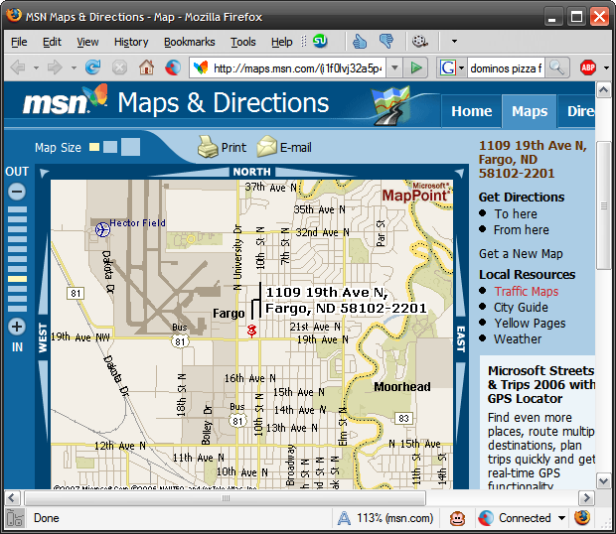Screen dimensions: 616x534
Task: Click the E-mail envelope icon
Action: [x=266, y=146]
